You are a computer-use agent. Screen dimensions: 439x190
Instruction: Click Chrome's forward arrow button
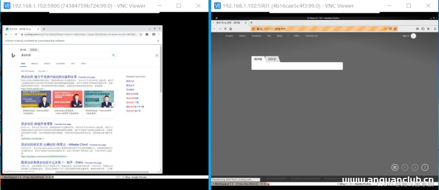point(11,35)
